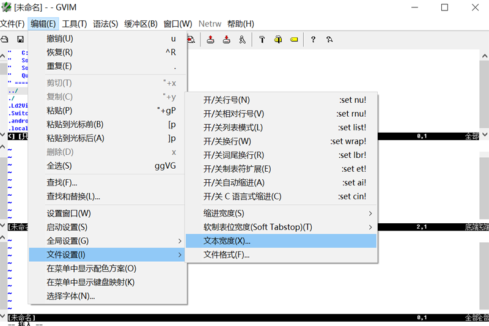This screenshot has height=326, width=489.
Task: Click the bottom window's right scrollbar thumb
Action: tap(484, 276)
